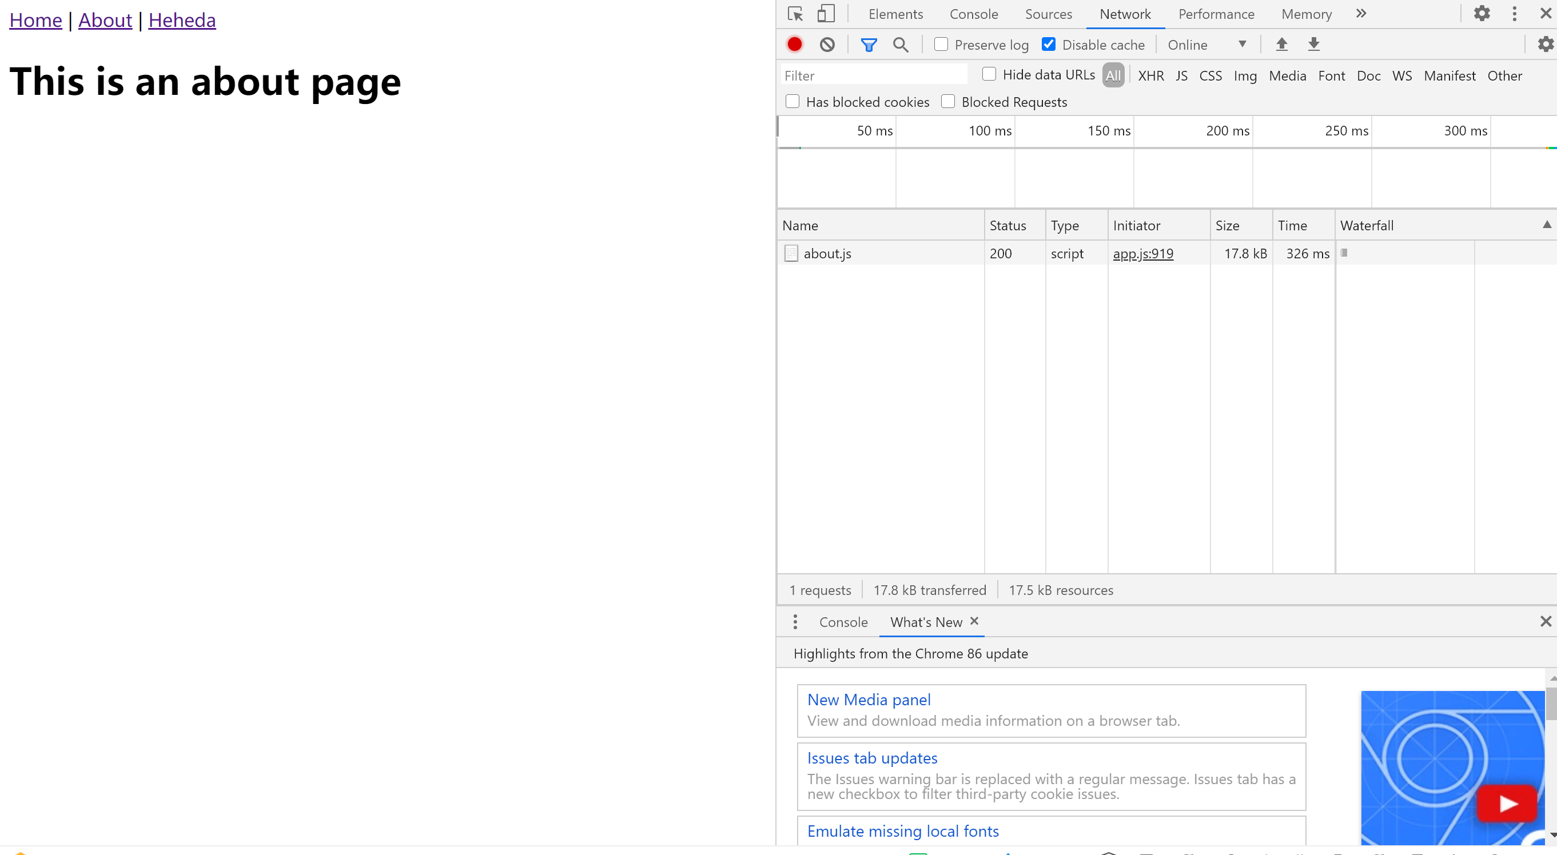
Task: Toggle the device toolbar icon
Action: coord(826,14)
